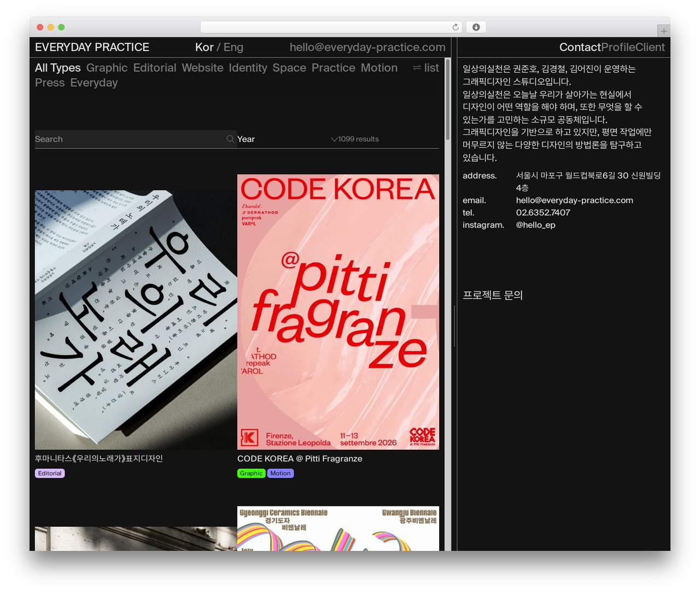Select the All Types filter
Screen dimensions: 700x593
click(x=57, y=68)
